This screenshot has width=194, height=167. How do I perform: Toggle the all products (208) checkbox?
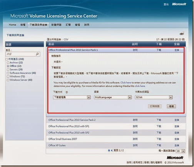pyautogui.click(x=7, y=59)
